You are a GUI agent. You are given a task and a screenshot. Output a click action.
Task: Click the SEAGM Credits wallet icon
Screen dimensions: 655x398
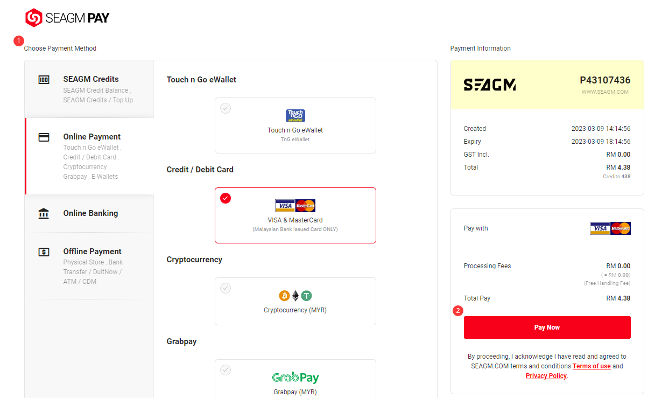tap(44, 80)
